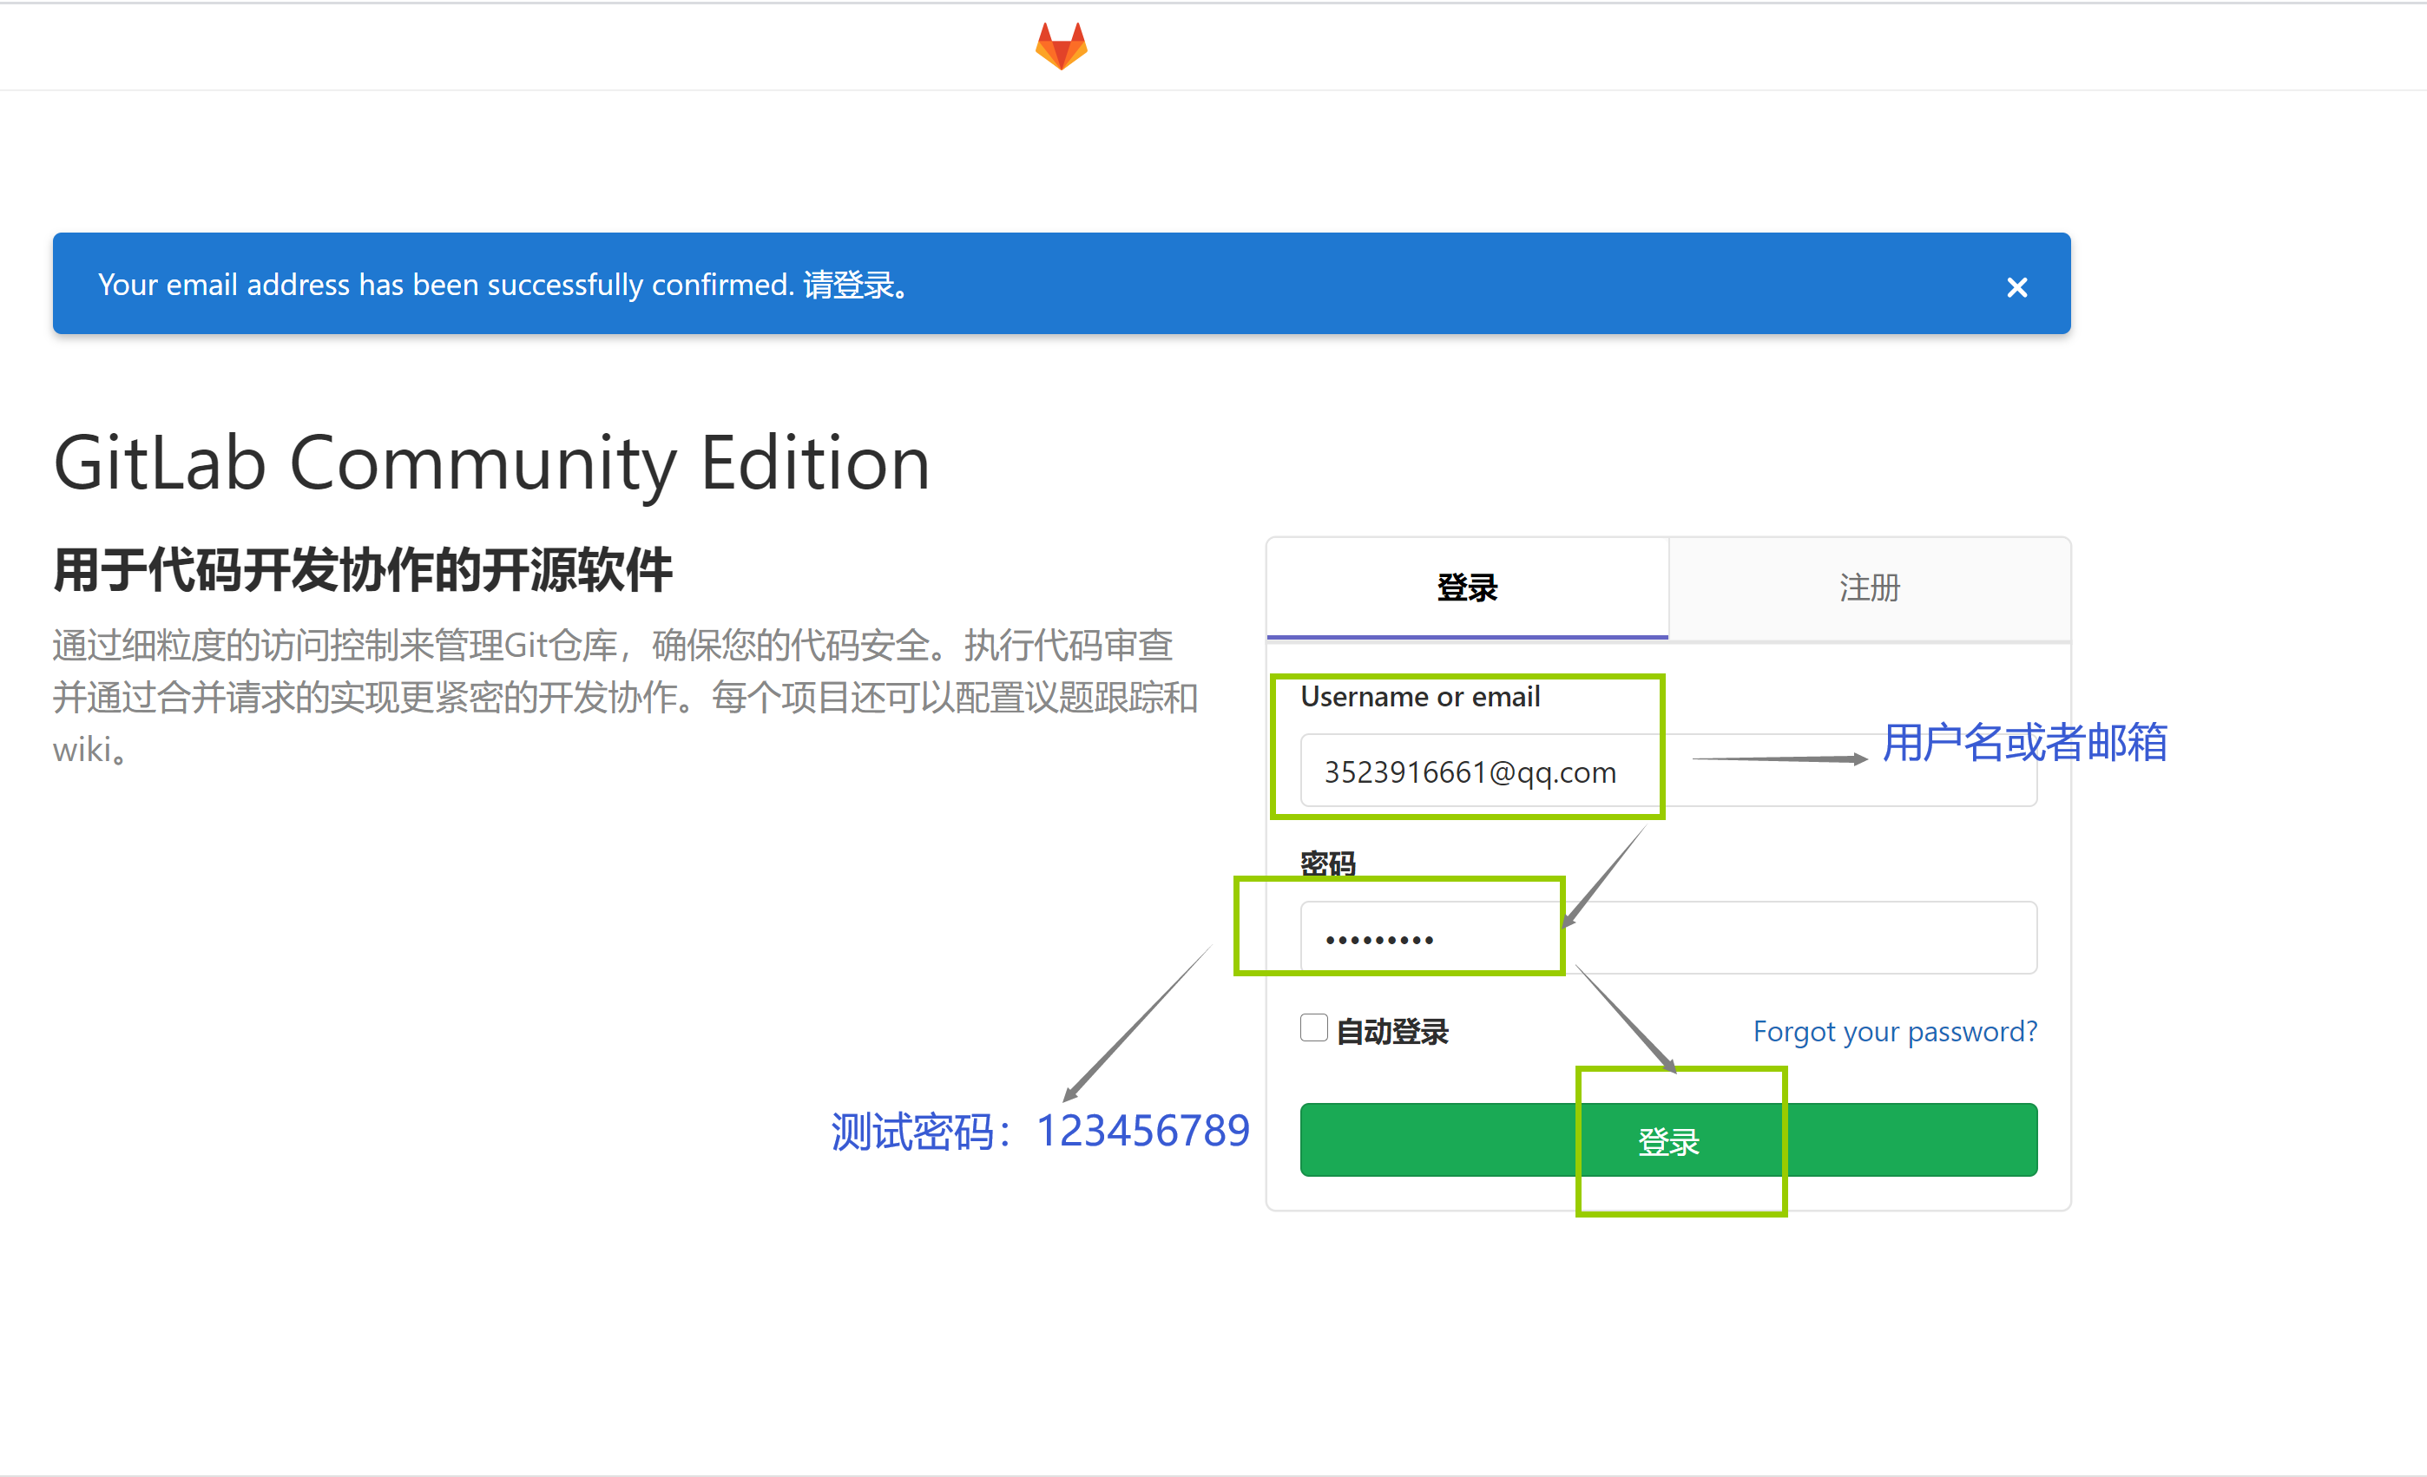The image size is (2427, 1477).
Task: Open the 注册 register tab
Action: (x=1869, y=588)
